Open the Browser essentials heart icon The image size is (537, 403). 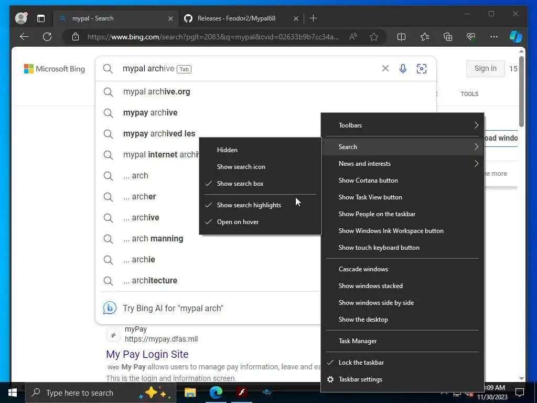(471, 37)
